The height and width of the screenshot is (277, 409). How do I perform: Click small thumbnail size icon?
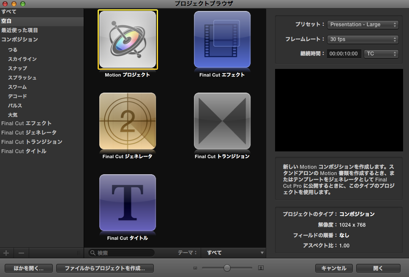tap(195, 268)
